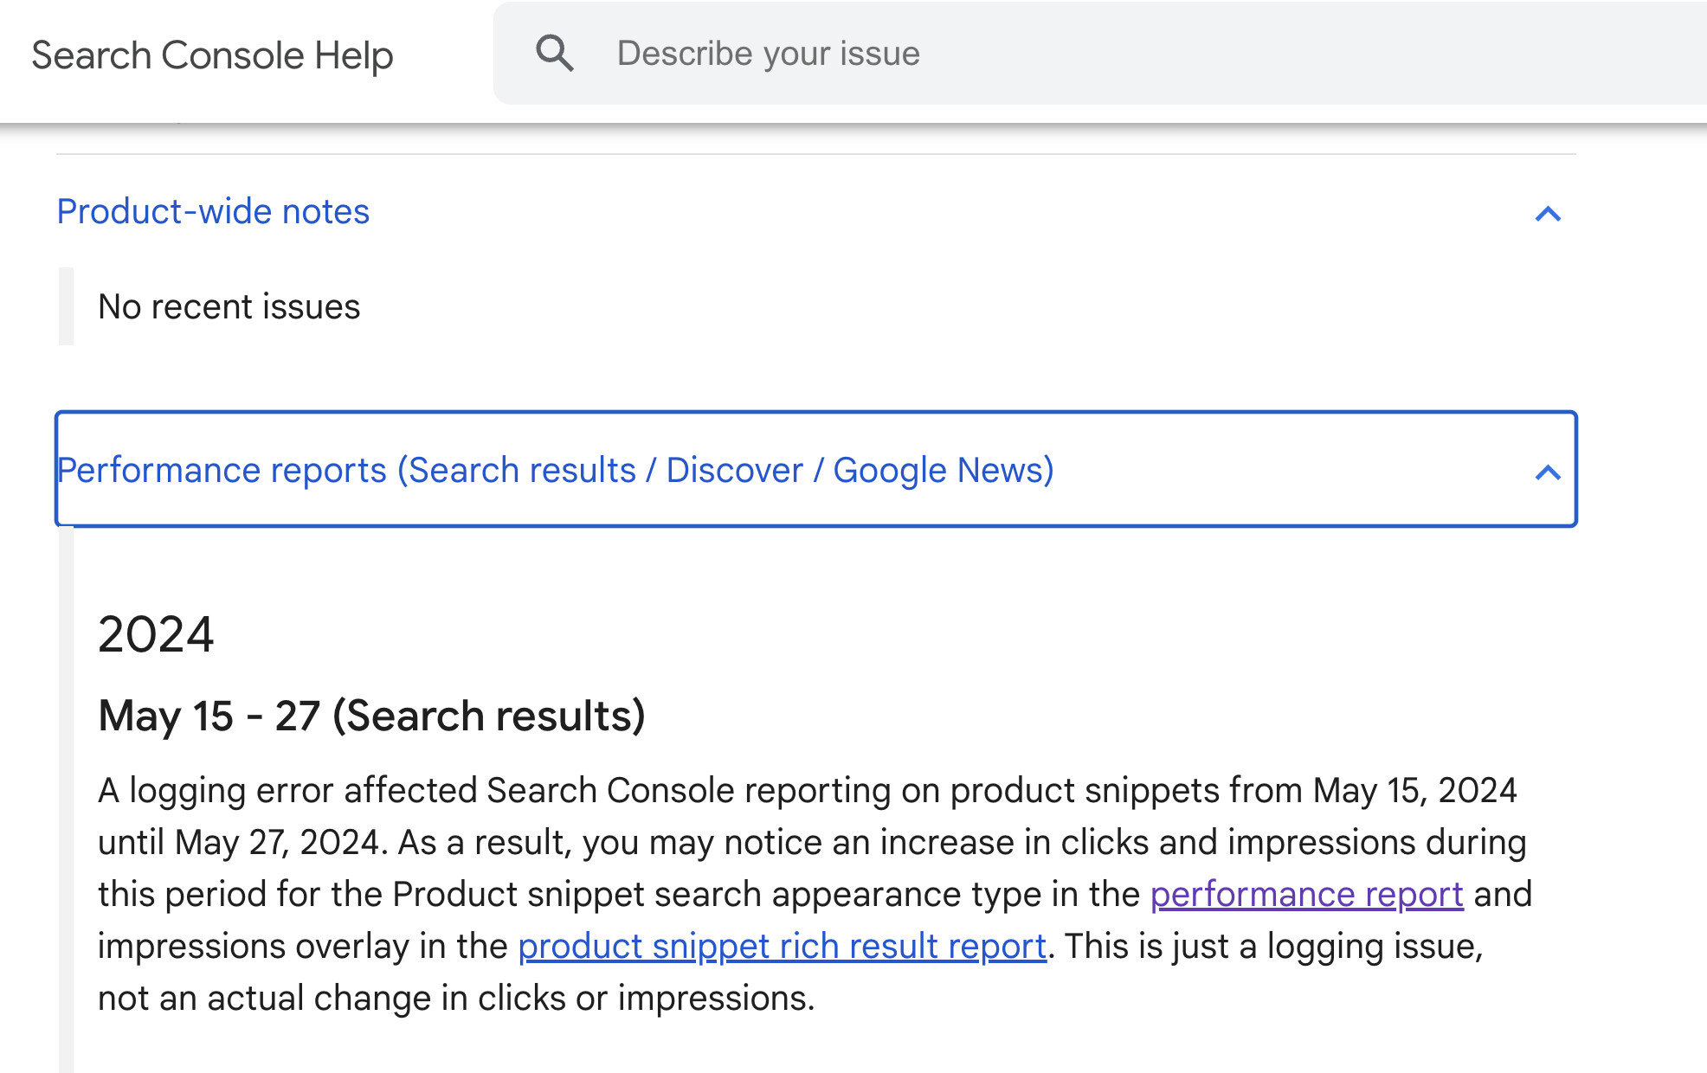
Task: Open the product snippet rich result report link
Action: 782,946
